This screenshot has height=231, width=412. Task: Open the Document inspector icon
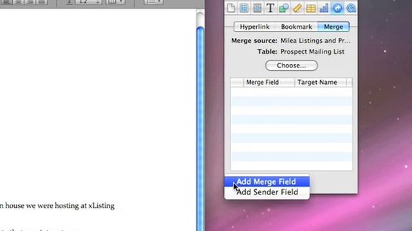pyautogui.click(x=231, y=8)
